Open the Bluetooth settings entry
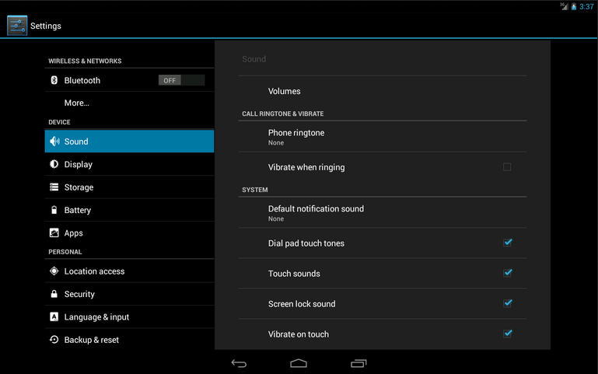This screenshot has height=374, width=598. (x=129, y=80)
